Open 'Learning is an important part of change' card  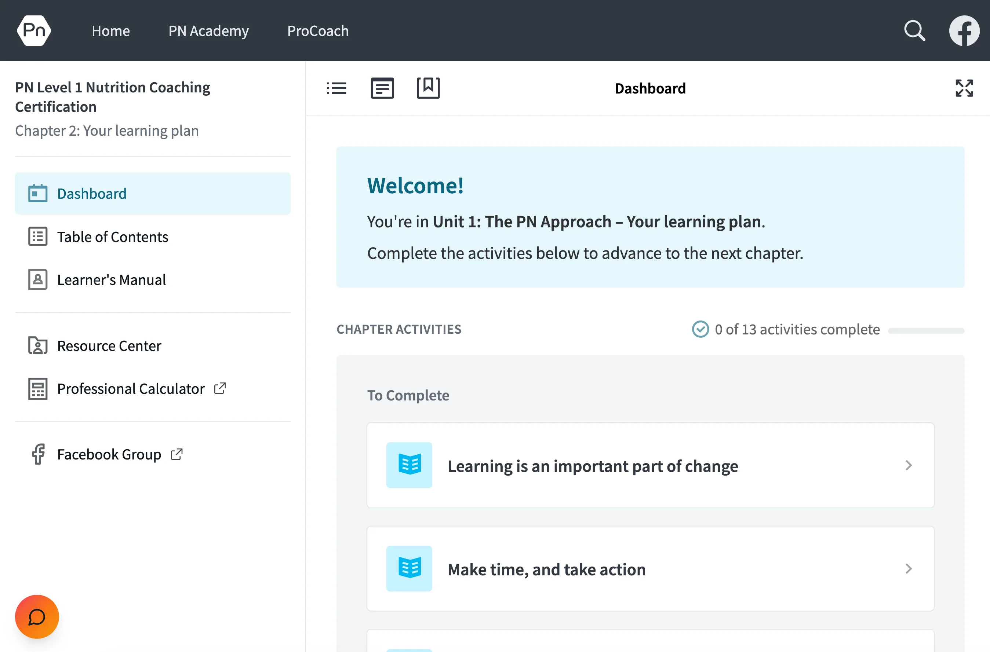(x=592, y=466)
